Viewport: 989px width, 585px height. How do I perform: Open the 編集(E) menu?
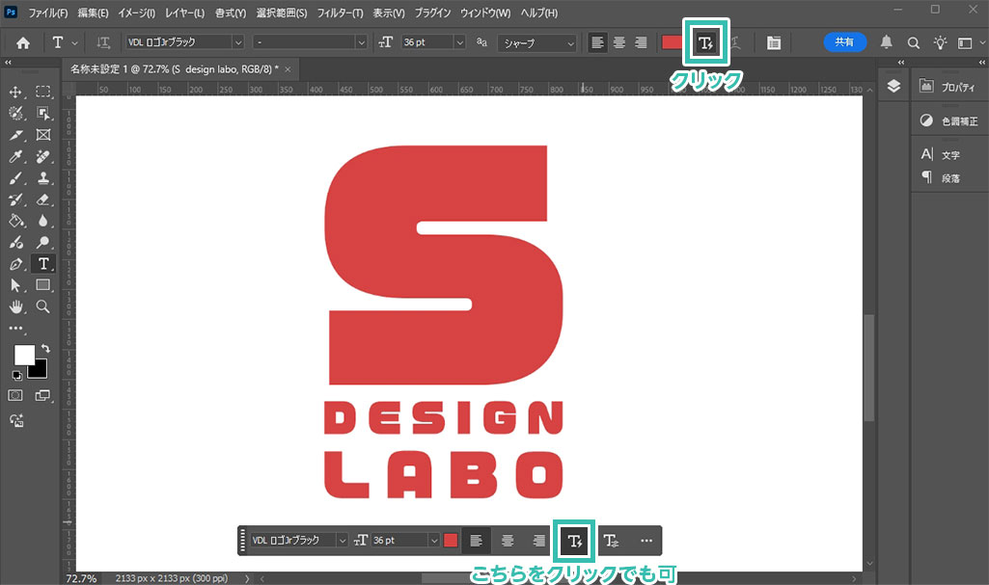[x=94, y=13]
